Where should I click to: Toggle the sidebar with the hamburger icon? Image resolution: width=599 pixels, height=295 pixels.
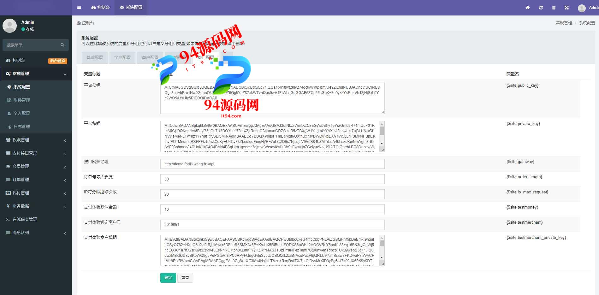point(79,8)
